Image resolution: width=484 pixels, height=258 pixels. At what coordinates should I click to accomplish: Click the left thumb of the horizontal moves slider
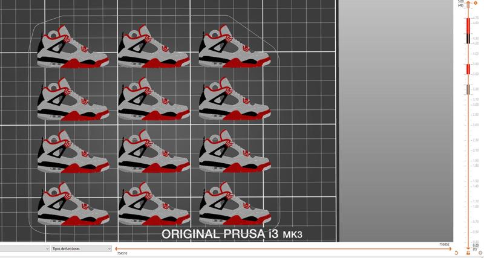[x=116, y=249]
